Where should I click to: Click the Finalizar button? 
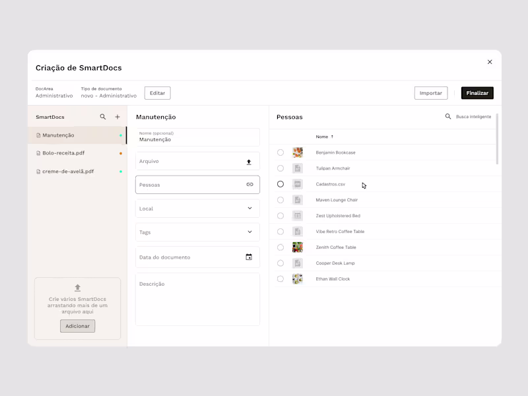click(477, 92)
